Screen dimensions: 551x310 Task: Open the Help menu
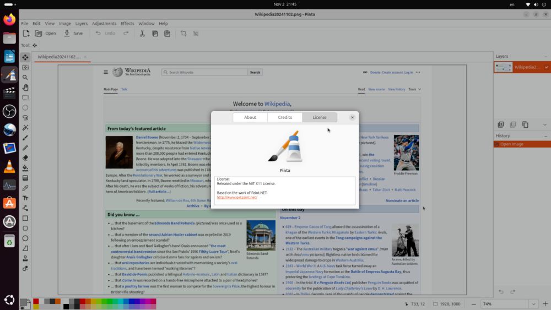click(163, 24)
